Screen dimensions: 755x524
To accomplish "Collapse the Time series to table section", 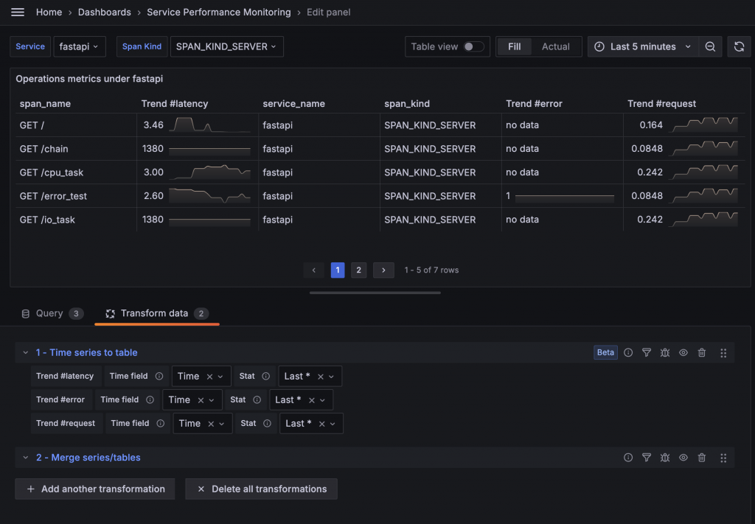I will pyautogui.click(x=26, y=353).
